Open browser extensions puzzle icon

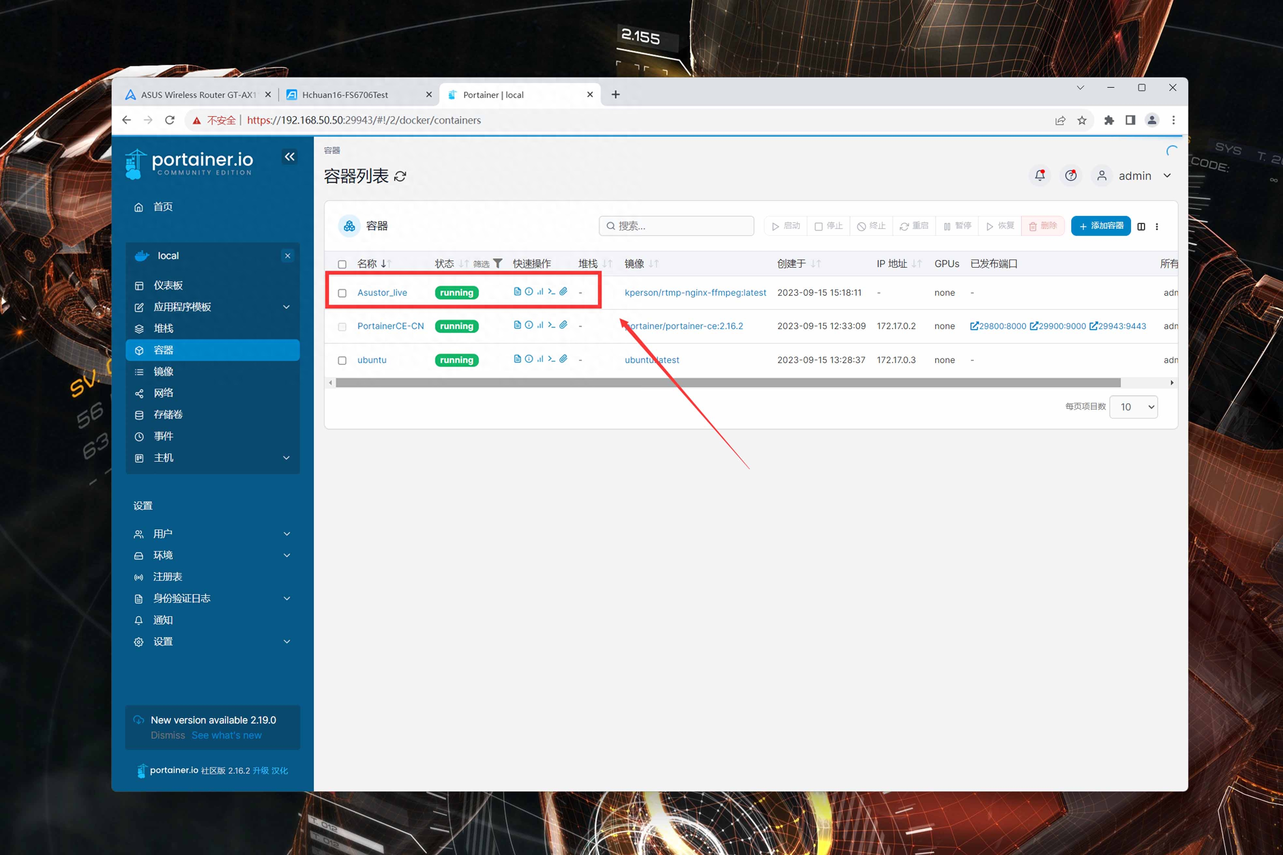click(x=1109, y=121)
